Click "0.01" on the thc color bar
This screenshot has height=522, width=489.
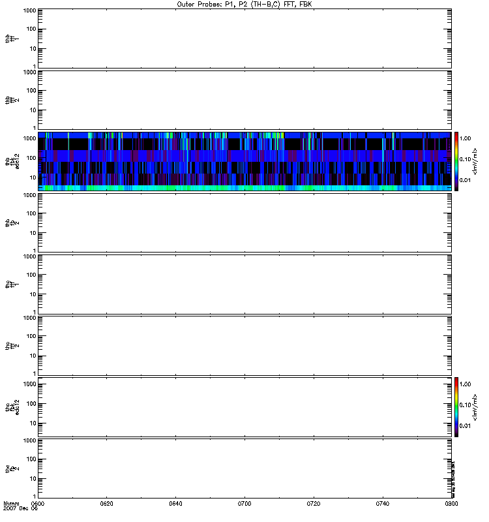[465, 426]
